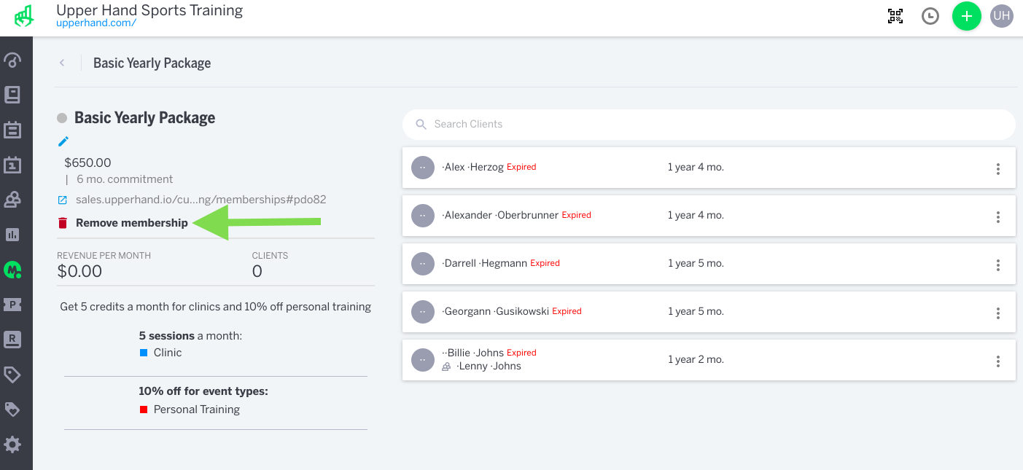Viewport: 1023px width, 470px height.
Task: Open the passes 'P' ticket sidebar item
Action: point(12,305)
